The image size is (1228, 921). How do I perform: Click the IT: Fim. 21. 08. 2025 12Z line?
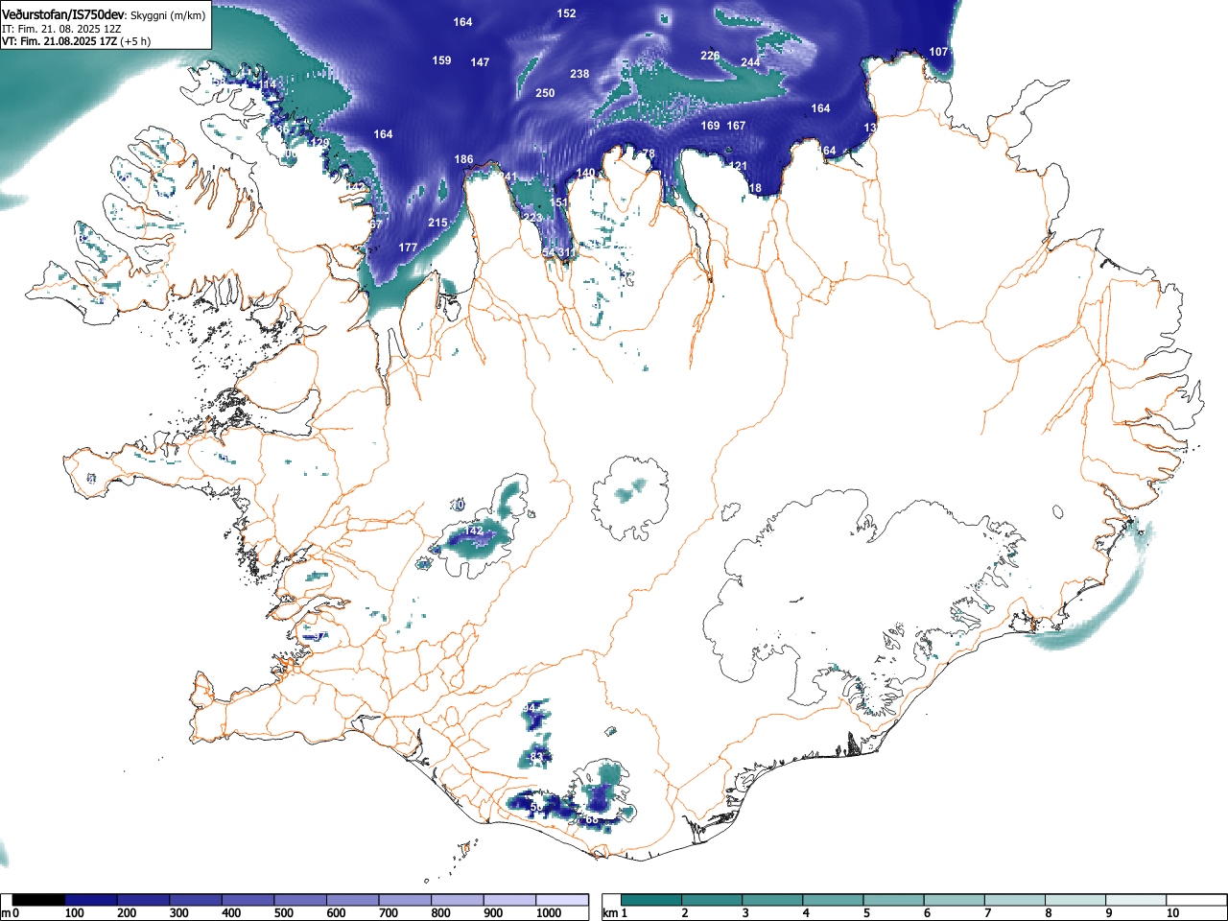61,29
